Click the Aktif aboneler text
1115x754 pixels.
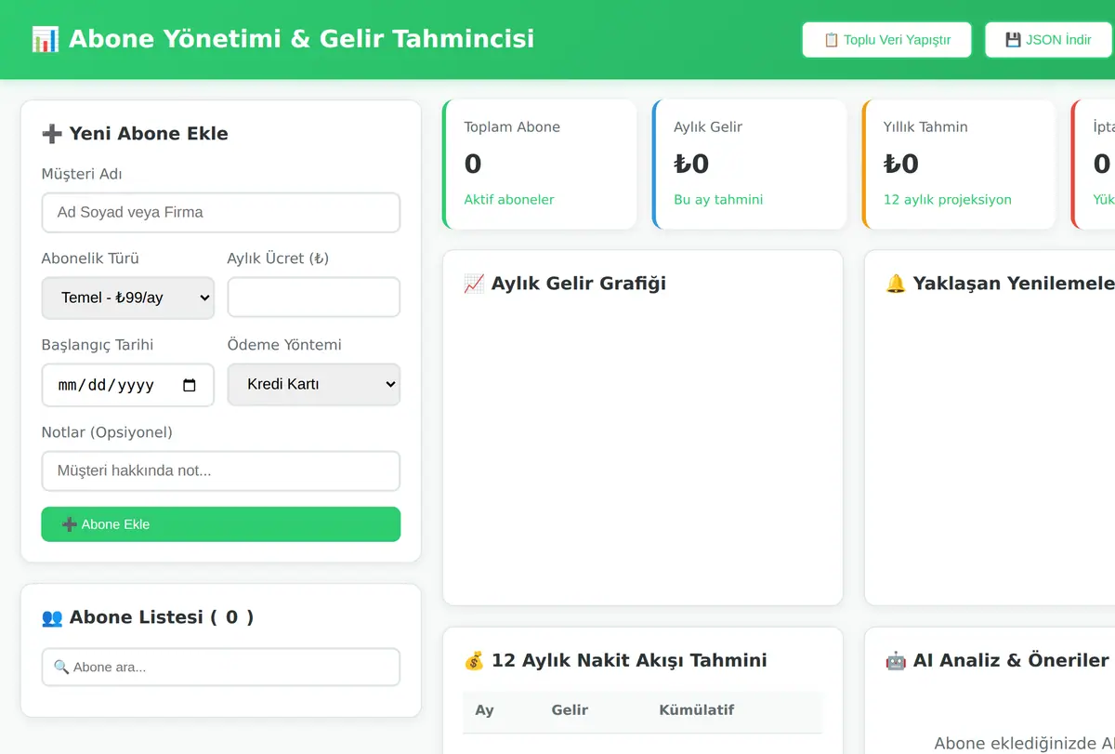click(509, 200)
